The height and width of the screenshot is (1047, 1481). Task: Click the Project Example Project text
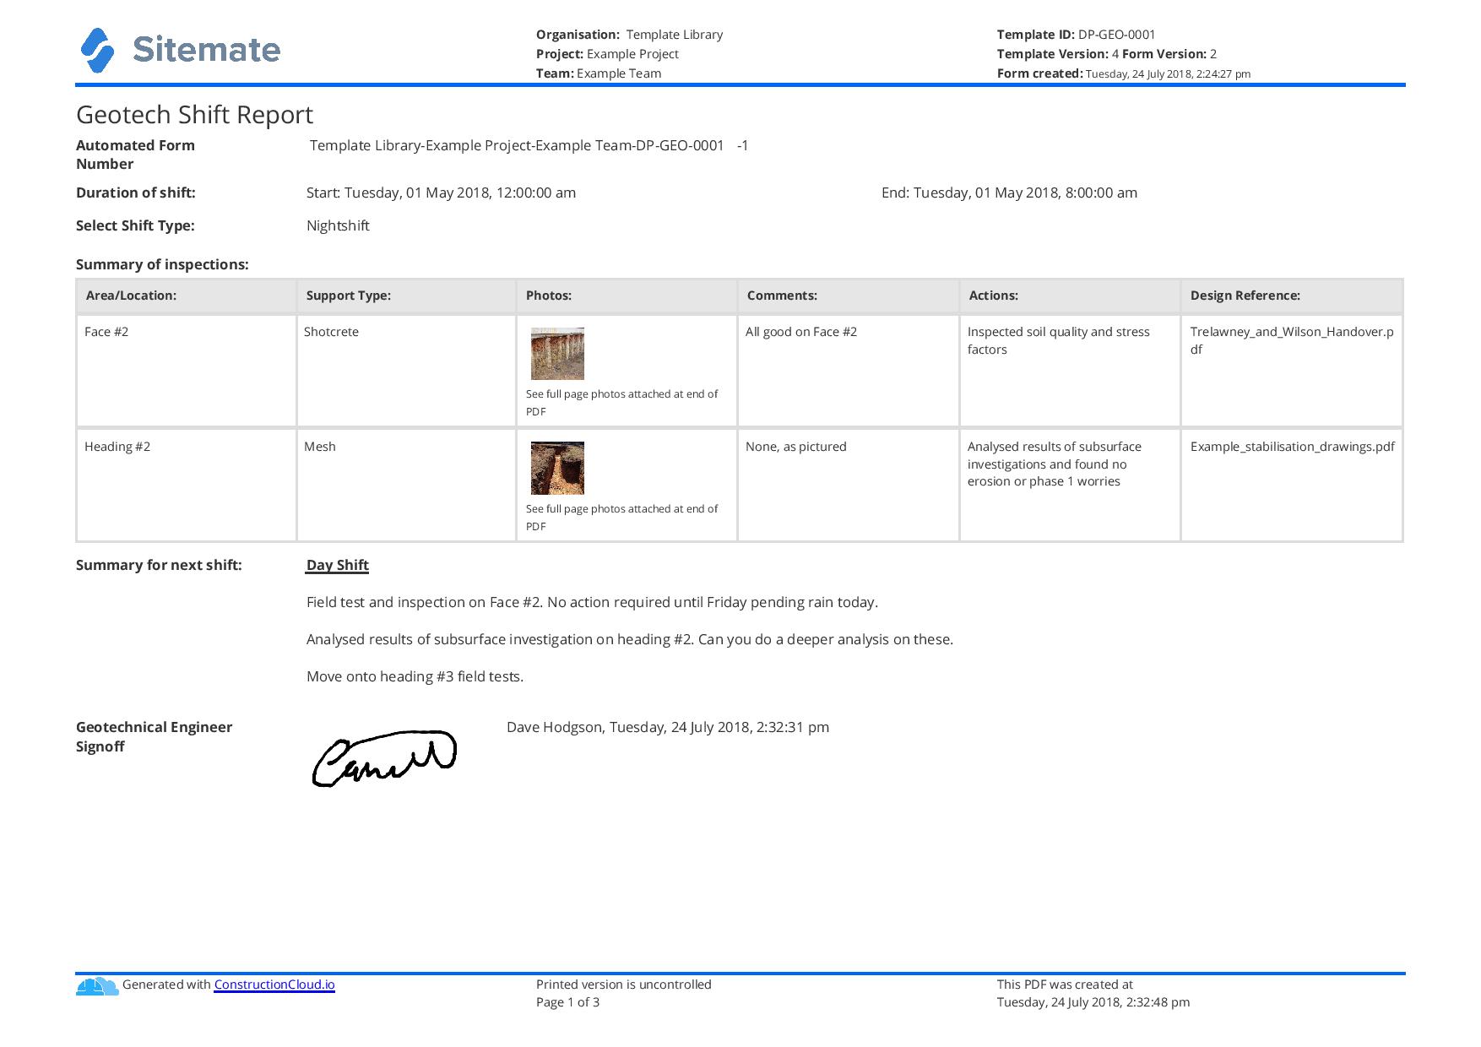(x=607, y=54)
